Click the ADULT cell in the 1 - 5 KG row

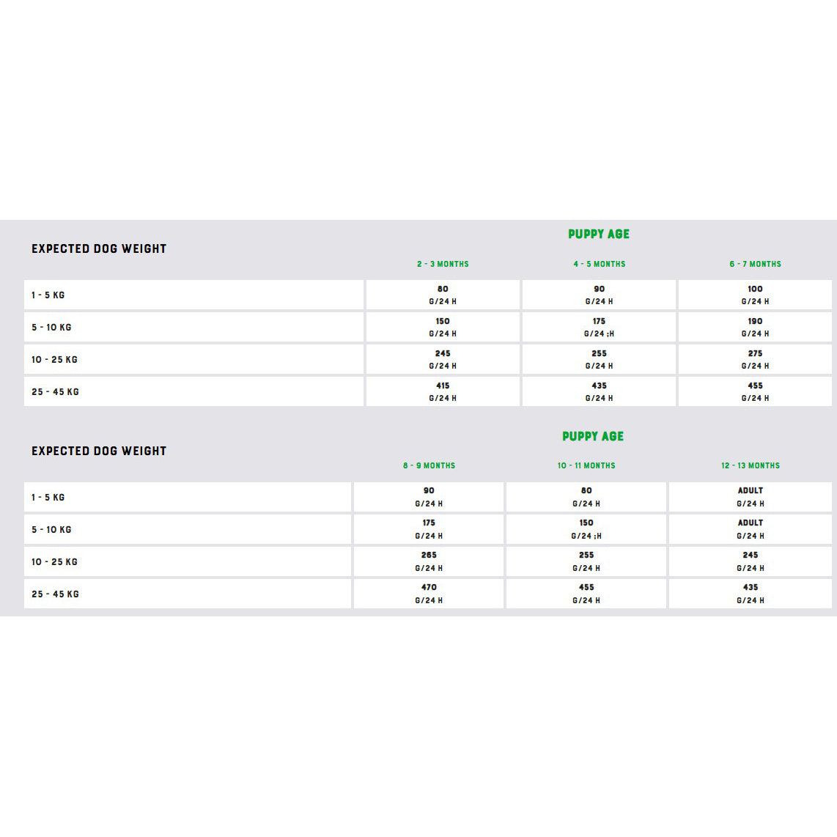coord(751,497)
